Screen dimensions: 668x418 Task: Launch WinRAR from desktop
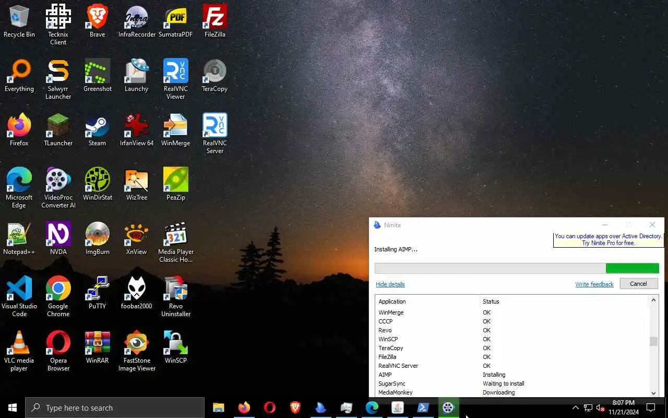pos(97,348)
